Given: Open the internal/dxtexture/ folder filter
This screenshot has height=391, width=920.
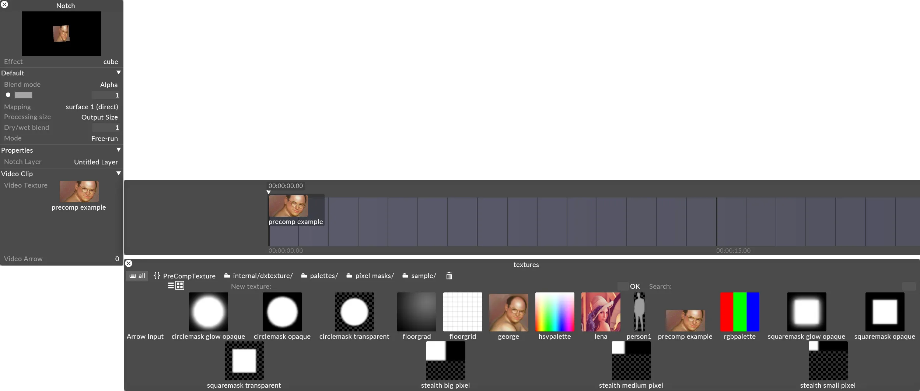Looking at the screenshot, I should (x=258, y=276).
